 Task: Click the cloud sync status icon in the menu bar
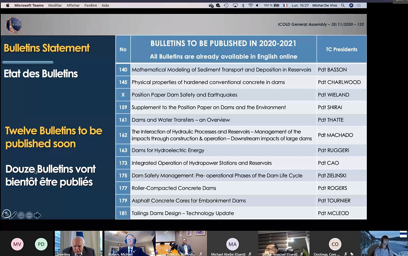pyautogui.click(x=211, y=5)
